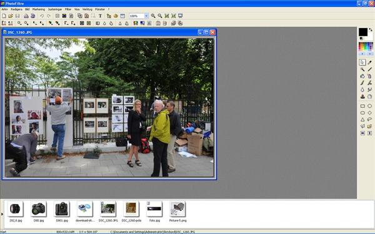
Task: Select the Paintbrush tool
Action: pyautogui.click(x=362, y=83)
